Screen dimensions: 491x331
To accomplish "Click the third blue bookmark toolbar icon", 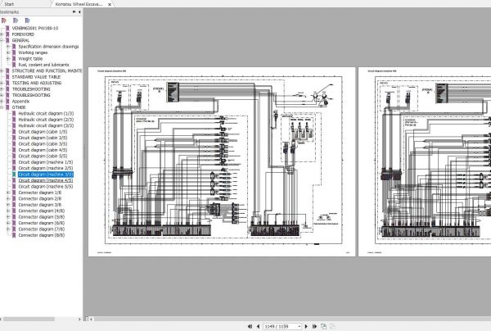I will [x=27, y=20].
